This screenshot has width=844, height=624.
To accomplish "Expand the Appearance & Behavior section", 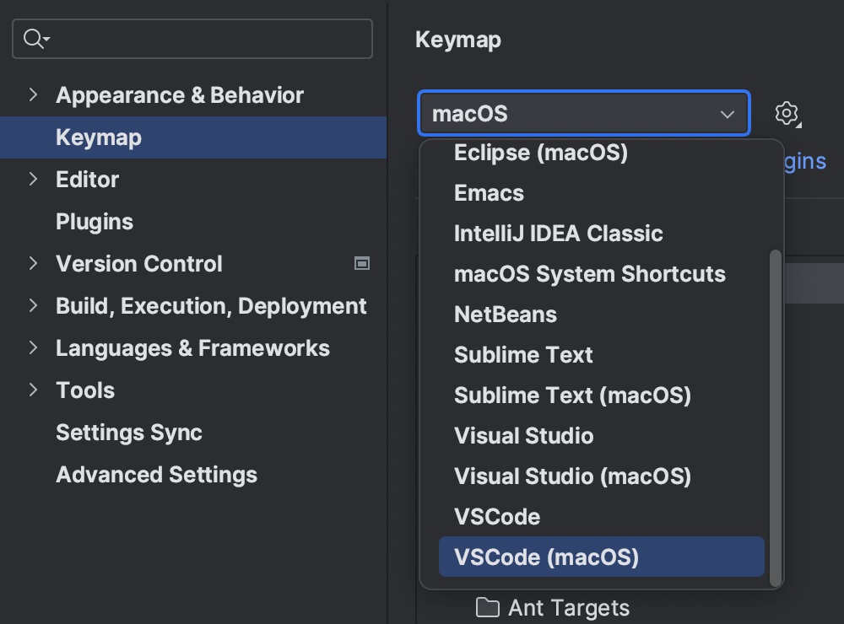I will click(x=33, y=95).
